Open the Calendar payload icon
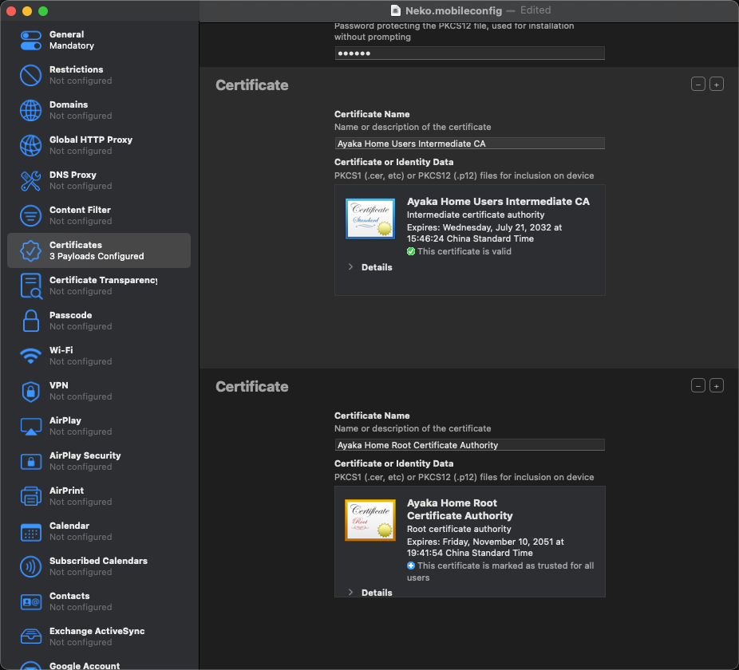The image size is (739, 670). click(30, 531)
